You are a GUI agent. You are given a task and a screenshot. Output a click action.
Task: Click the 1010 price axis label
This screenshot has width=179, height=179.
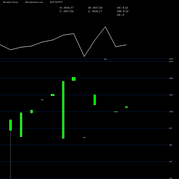171,112
